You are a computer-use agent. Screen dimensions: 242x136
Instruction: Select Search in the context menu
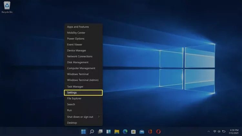pos(84,104)
